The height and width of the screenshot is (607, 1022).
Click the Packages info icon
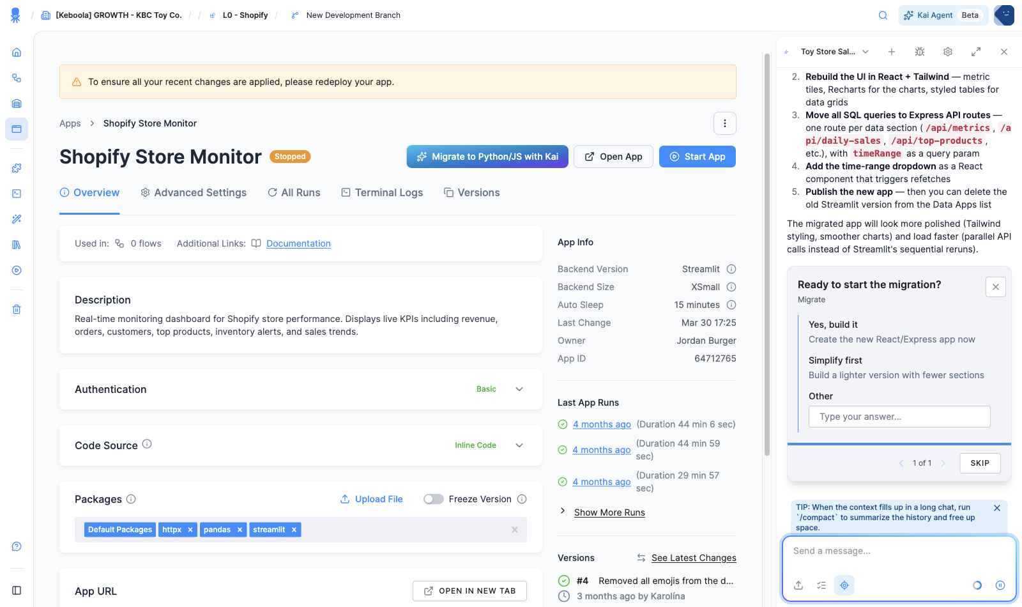point(131,499)
